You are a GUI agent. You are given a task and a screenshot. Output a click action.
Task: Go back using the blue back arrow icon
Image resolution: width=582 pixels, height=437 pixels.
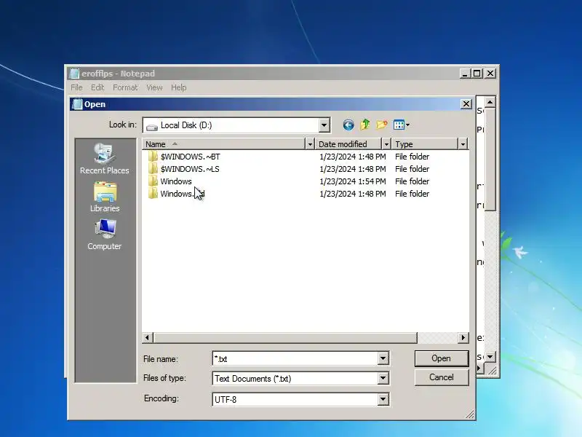348,125
